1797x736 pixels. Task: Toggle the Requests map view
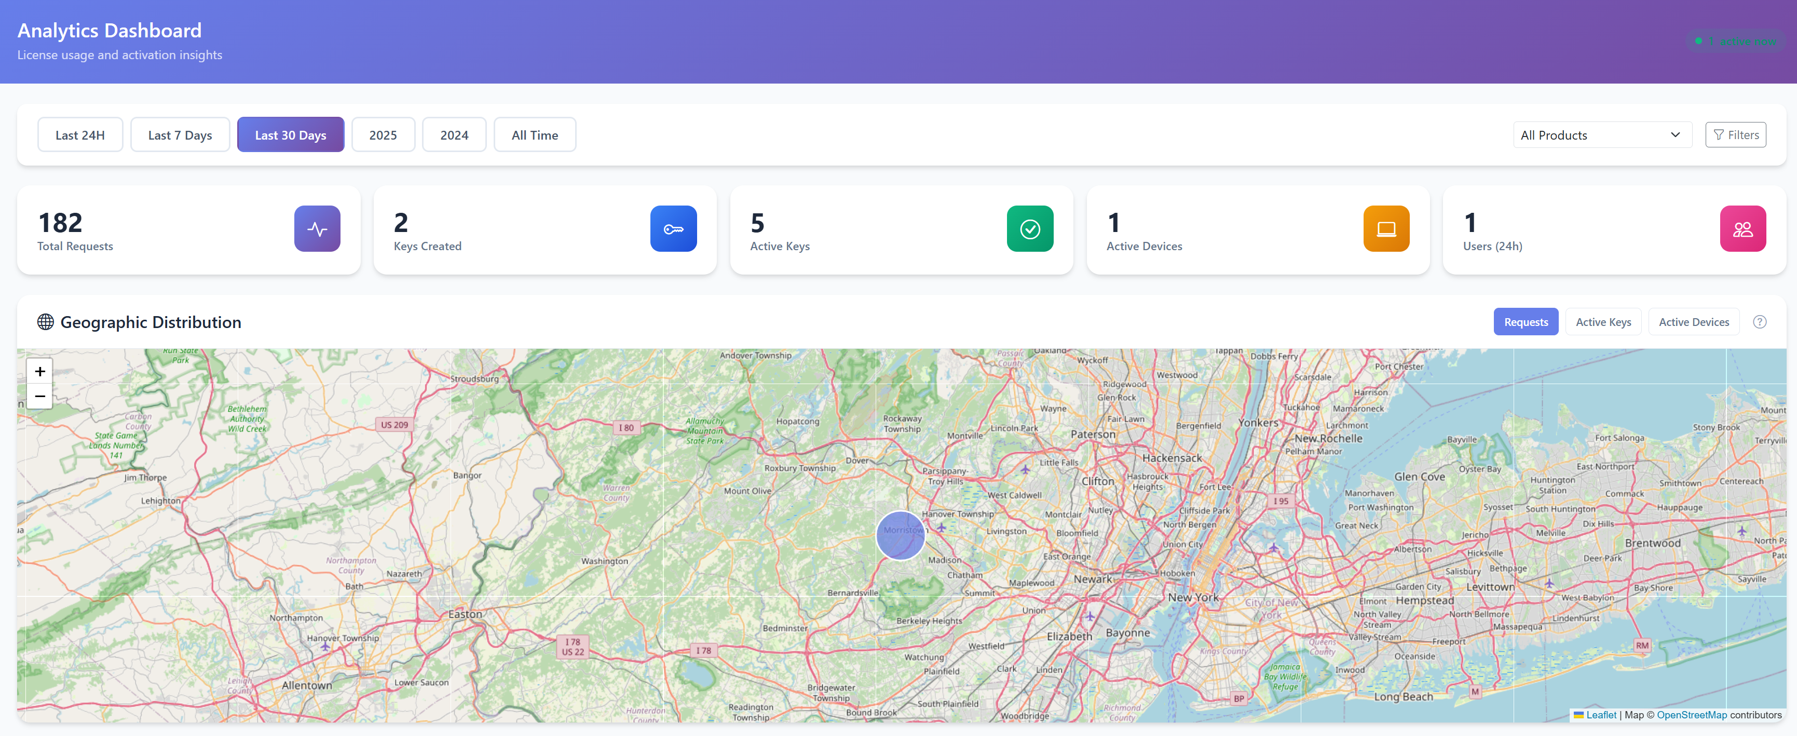[x=1526, y=322]
